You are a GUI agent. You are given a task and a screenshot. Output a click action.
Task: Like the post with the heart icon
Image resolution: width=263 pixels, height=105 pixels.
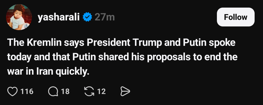tap(12, 91)
